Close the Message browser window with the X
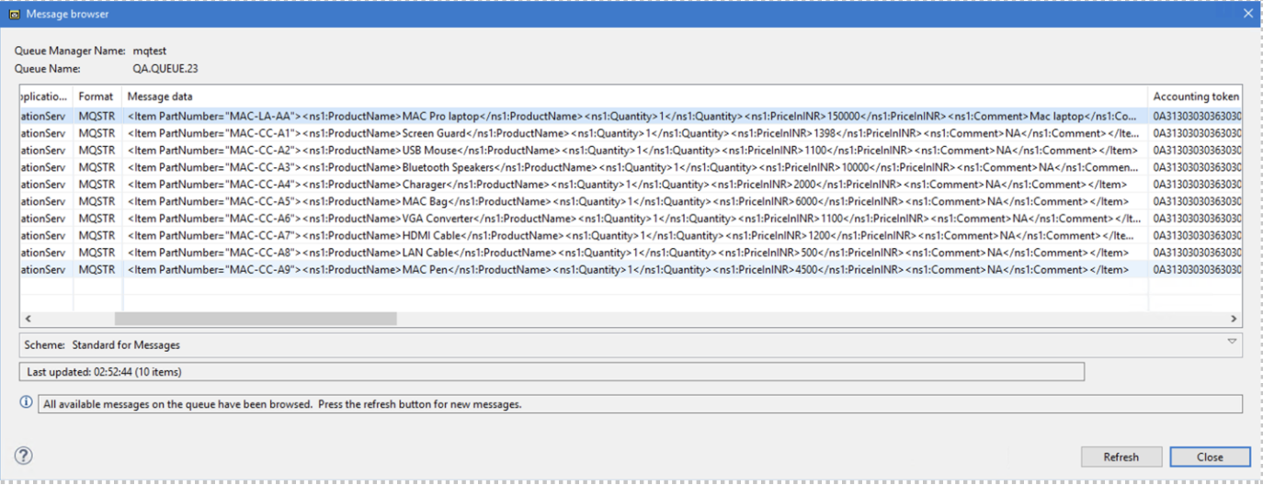Viewport: 1263px width, 485px height. tap(1247, 14)
